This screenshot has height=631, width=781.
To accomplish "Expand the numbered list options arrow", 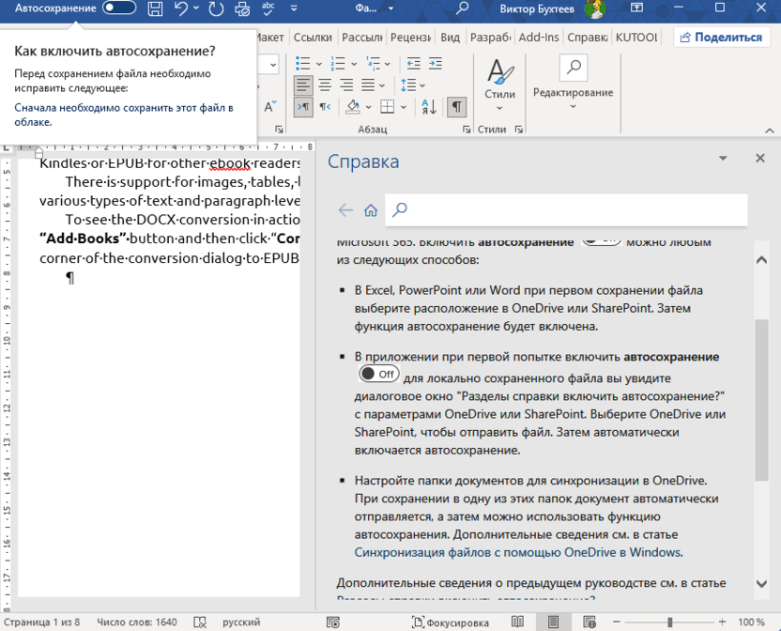I will (x=354, y=64).
